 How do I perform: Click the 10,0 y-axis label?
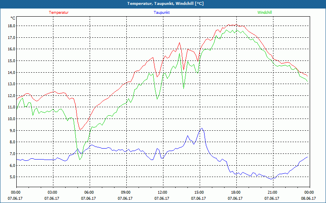pos(11,119)
